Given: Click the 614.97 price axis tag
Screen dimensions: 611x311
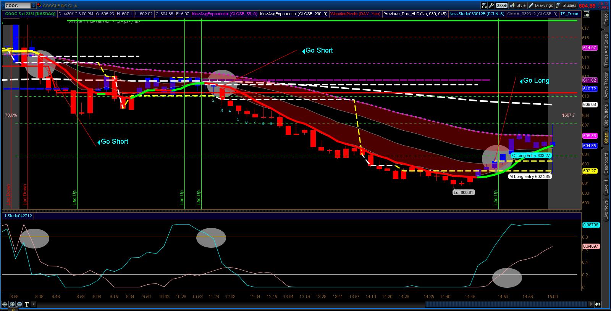Looking at the screenshot, I should (590, 48).
